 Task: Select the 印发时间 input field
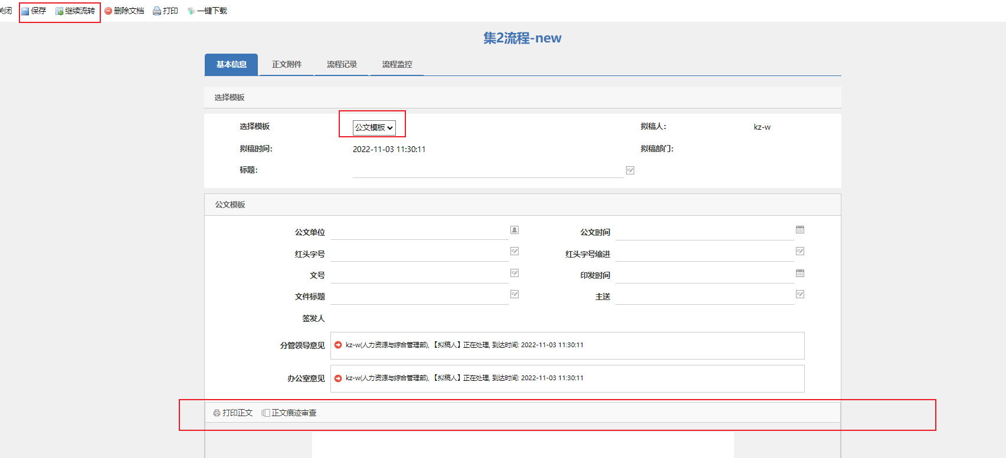pyautogui.click(x=704, y=275)
